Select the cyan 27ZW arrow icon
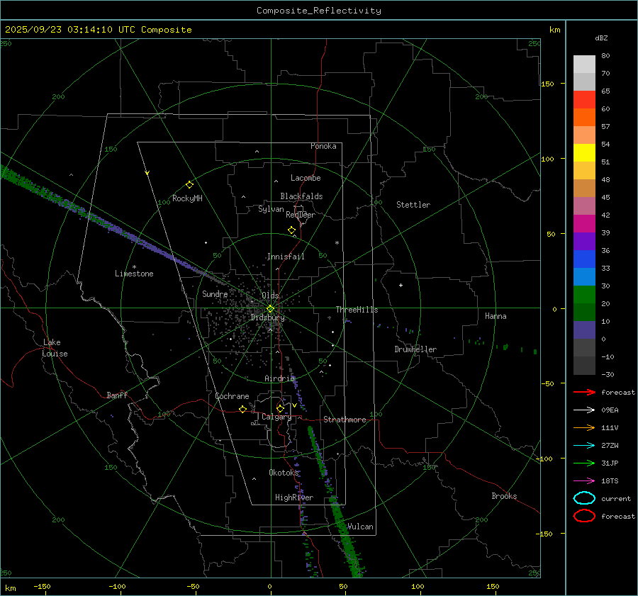 (584, 445)
